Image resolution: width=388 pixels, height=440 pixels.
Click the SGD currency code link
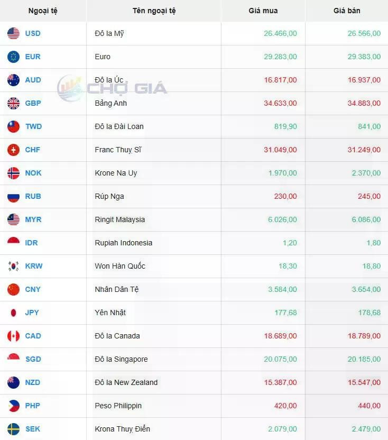[33, 359]
